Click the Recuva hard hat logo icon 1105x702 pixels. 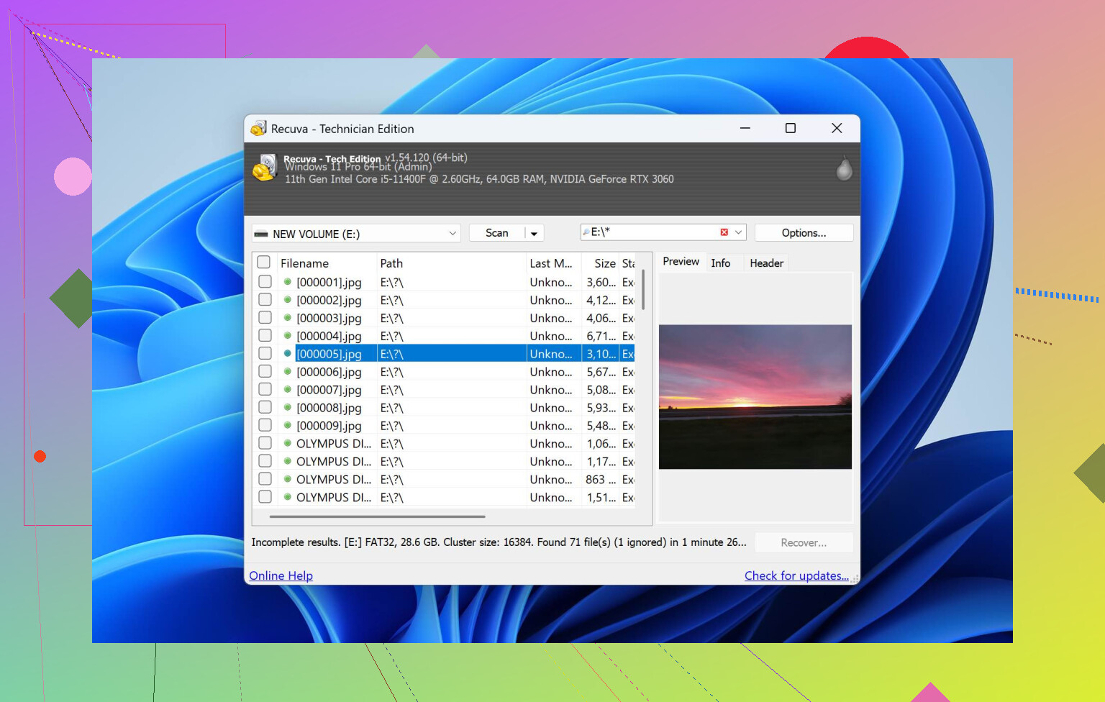click(x=264, y=168)
